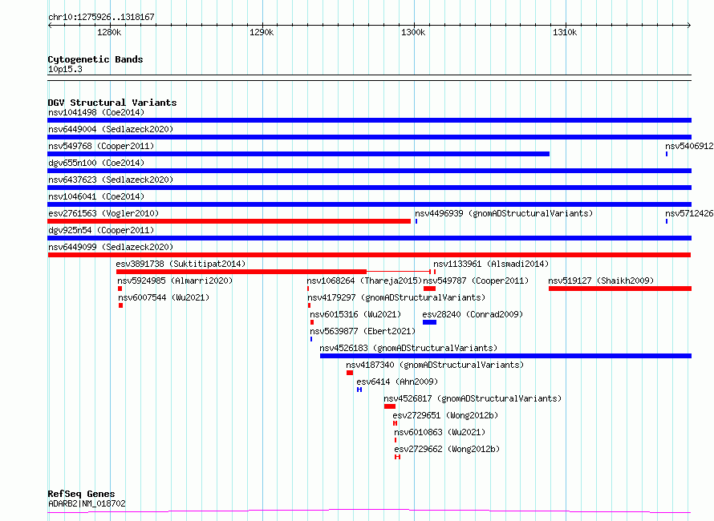Click the nsv5406912 label at right edge

click(689, 146)
